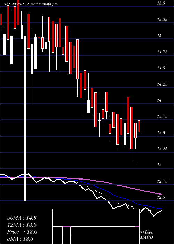
Task: Click the 14.5 price axis label
Action: pos(161,68)
